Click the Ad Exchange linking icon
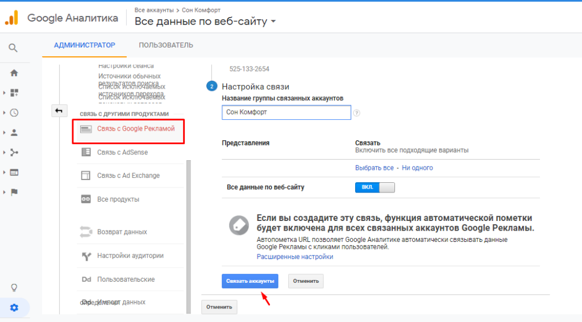The width and height of the screenshot is (582, 322). point(86,175)
